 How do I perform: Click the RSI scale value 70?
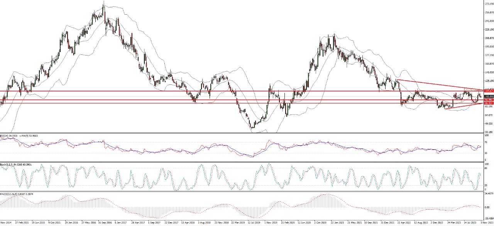486,142
